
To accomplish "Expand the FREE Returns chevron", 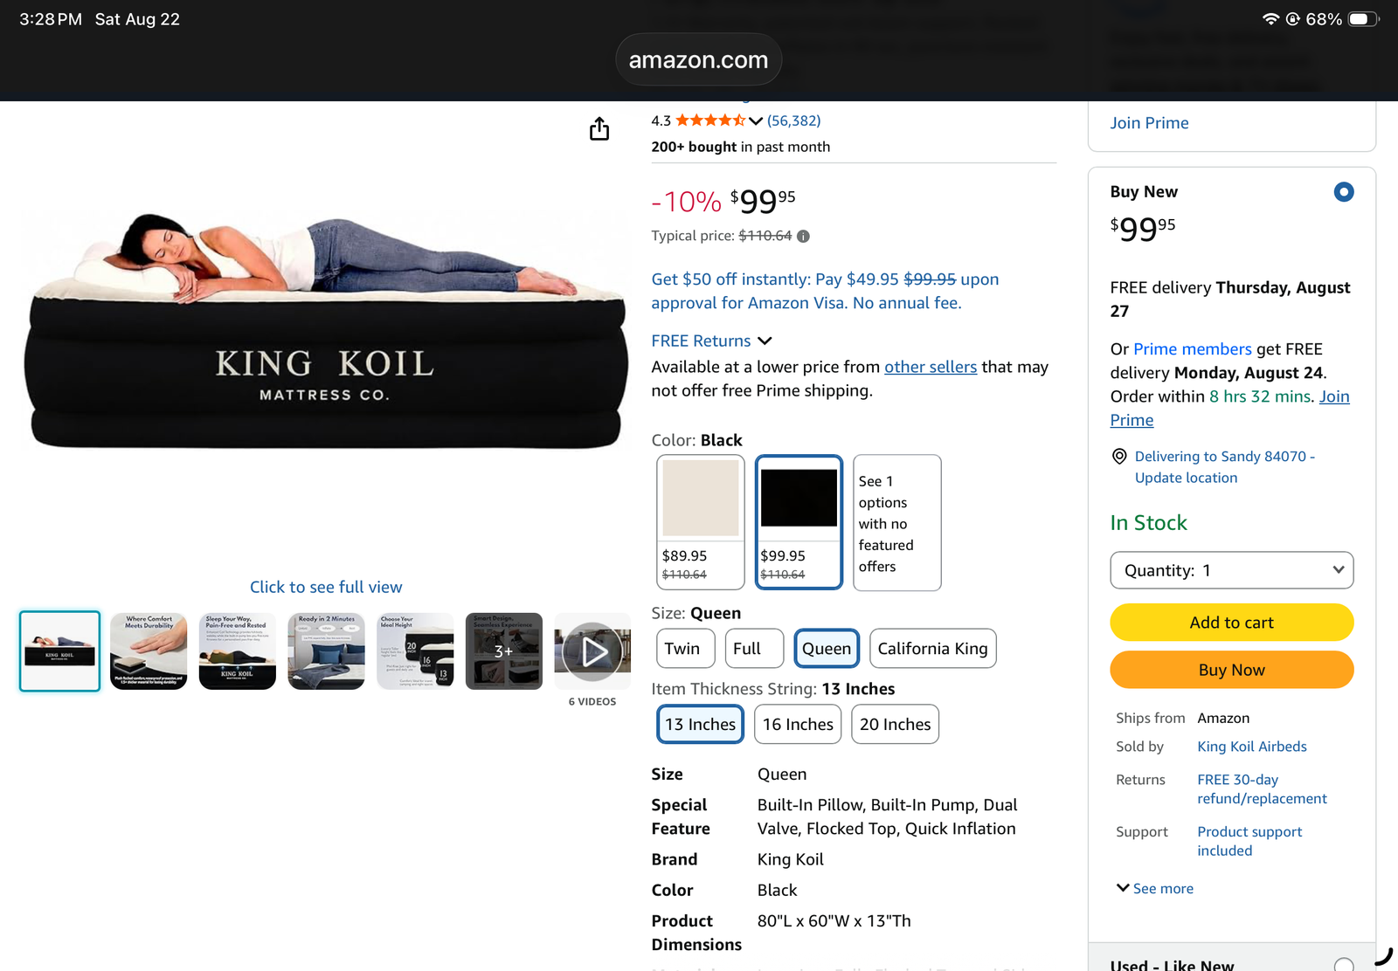I will (765, 341).
